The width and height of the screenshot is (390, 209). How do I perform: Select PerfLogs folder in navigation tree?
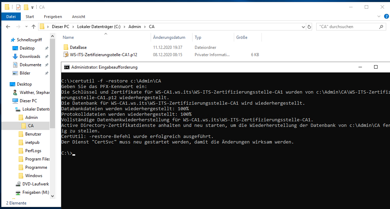tap(33, 151)
